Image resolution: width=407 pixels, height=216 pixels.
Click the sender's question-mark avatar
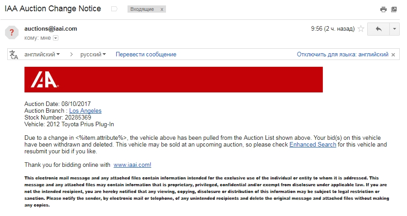point(12,32)
